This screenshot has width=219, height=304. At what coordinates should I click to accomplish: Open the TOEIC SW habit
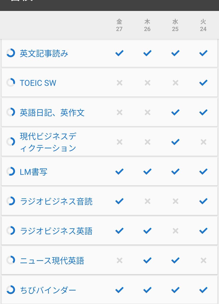coord(38,83)
